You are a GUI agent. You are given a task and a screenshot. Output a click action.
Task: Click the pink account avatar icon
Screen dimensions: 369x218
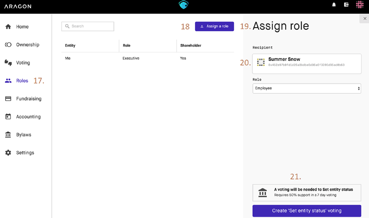coord(360,5)
